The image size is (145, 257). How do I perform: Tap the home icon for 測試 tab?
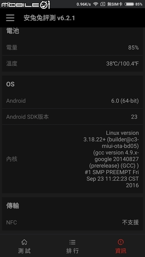click(x=24, y=242)
